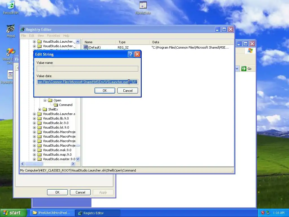
Task: Select VisualStudio.map.9.0 tree entry
Action: [57, 155]
